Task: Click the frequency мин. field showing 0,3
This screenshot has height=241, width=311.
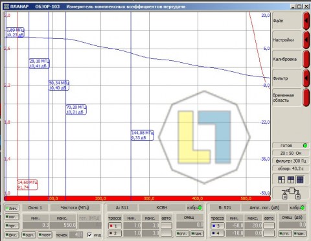Action: point(36,225)
